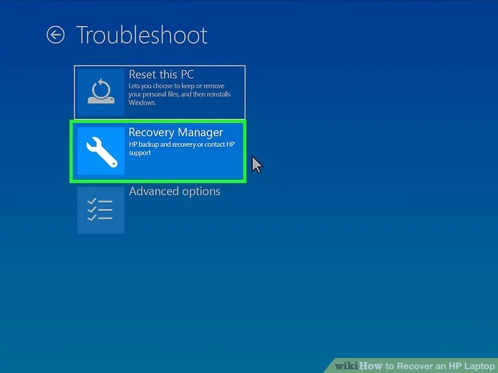Select the Reset this PC icon
This screenshot has height=373, width=498.
101,92
